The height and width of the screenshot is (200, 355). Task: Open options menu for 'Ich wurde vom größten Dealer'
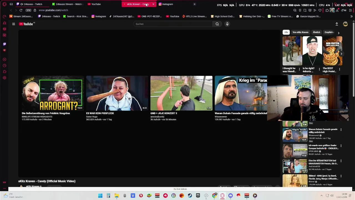(341, 146)
